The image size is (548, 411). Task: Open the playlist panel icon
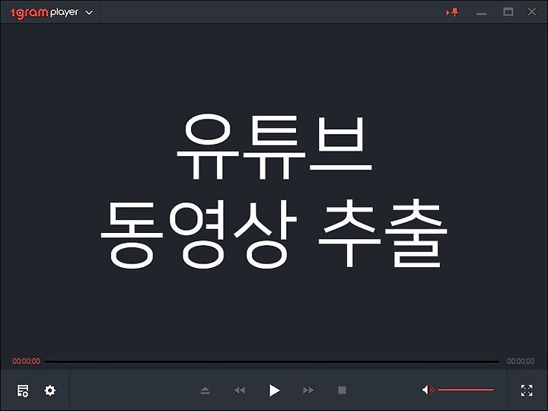pos(23,390)
